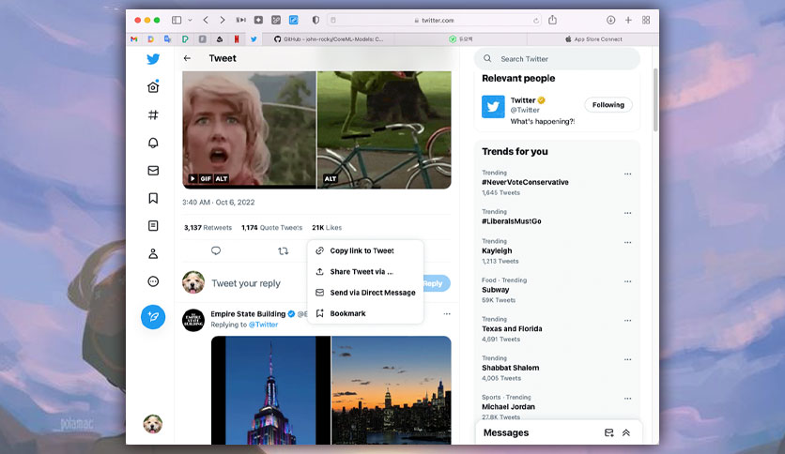Image resolution: width=785 pixels, height=454 pixels.
Task: Open more options for Michael Jordan trend
Action: [x=628, y=399]
